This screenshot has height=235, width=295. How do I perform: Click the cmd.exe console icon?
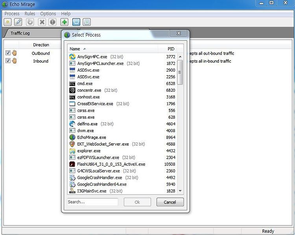72,83
